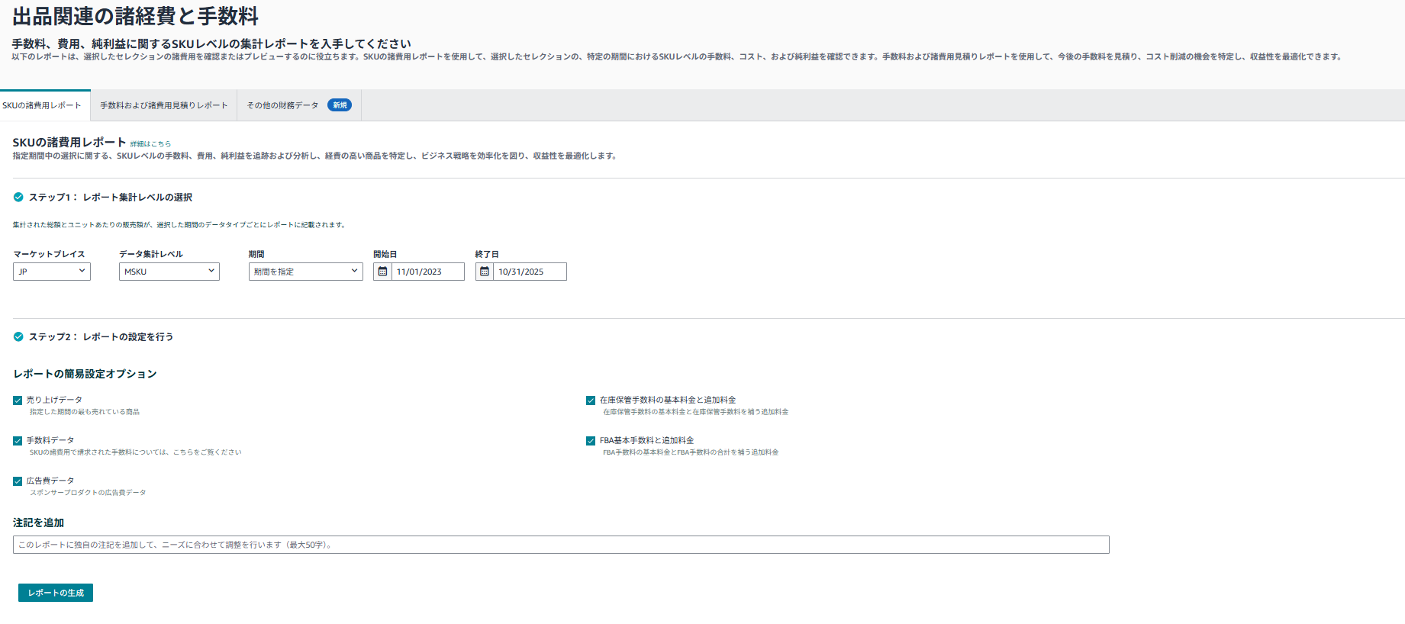Toggle FBA基本手数料と追加料金 checkbox
Screen dimensions: 1405x624
(591, 441)
